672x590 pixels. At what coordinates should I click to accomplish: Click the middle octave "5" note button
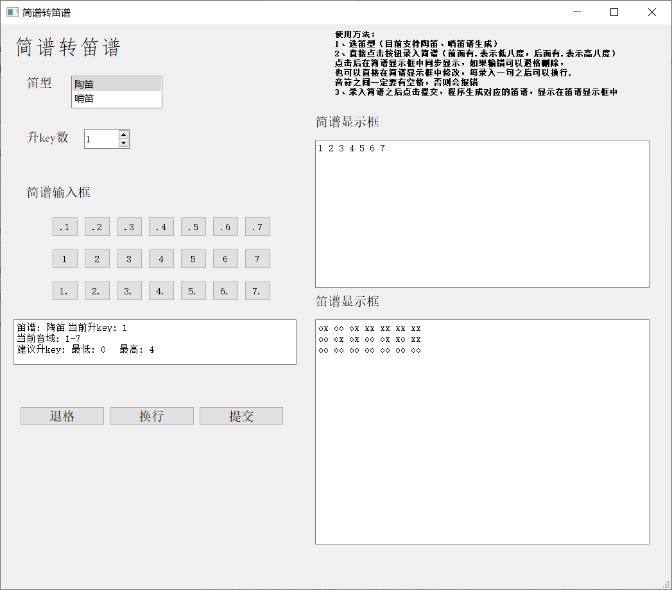[x=193, y=258]
